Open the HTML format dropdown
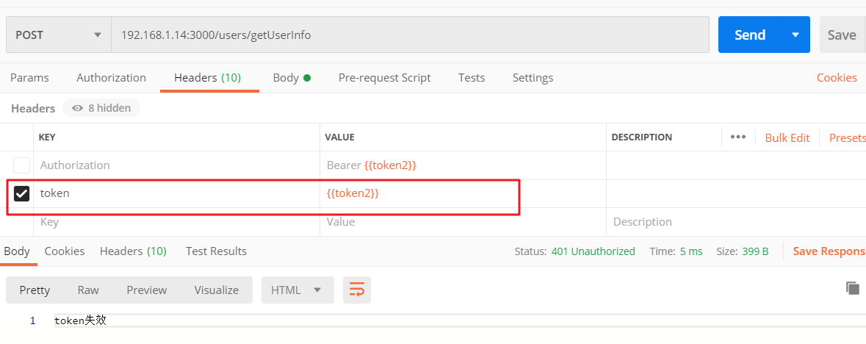 coord(297,290)
